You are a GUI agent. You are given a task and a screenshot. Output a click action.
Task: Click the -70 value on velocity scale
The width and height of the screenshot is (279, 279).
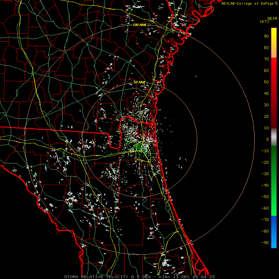(265, 220)
